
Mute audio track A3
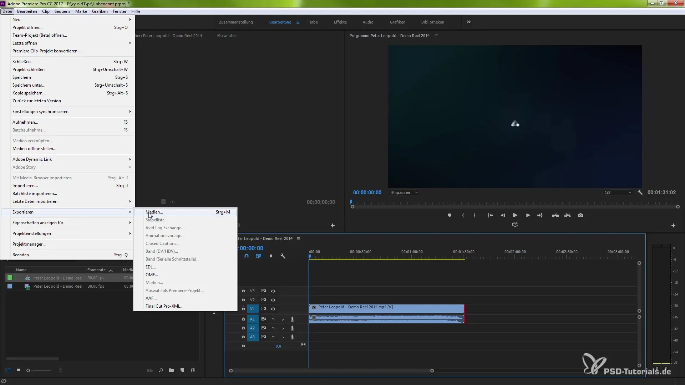(x=273, y=337)
